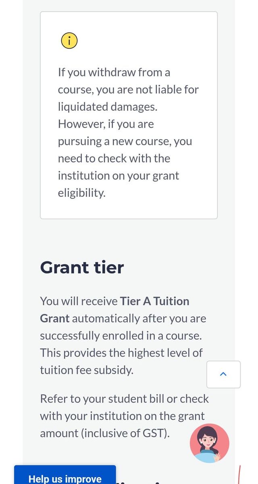
Task: Tap the 'amount (inclusive of GST)' text
Action: [x=105, y=433]
